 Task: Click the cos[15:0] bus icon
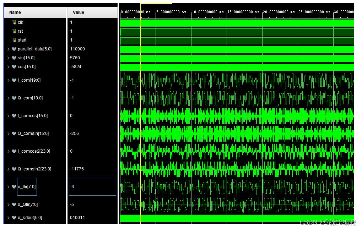(x=14, y=67)
